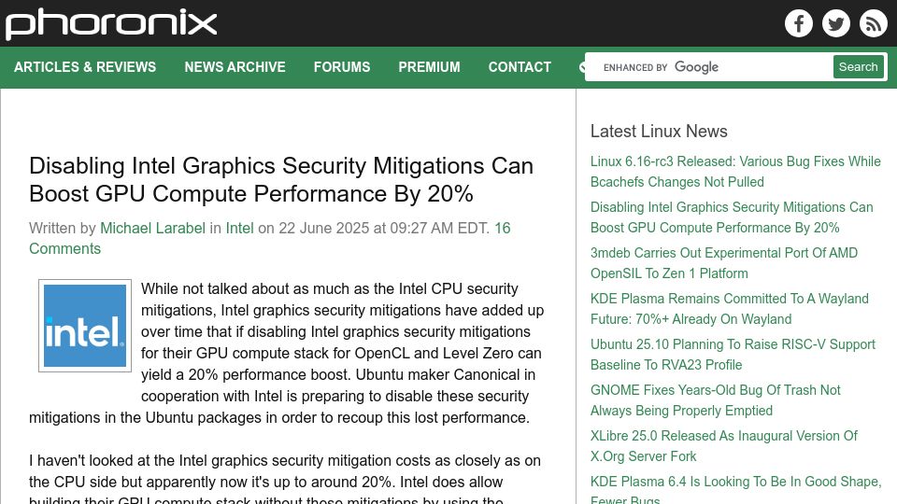Viewport: 897px width, 504px height.
Task: Open 3mdeb AMD OpenSIL Zen 1 link
Action: tap(723, 263)
